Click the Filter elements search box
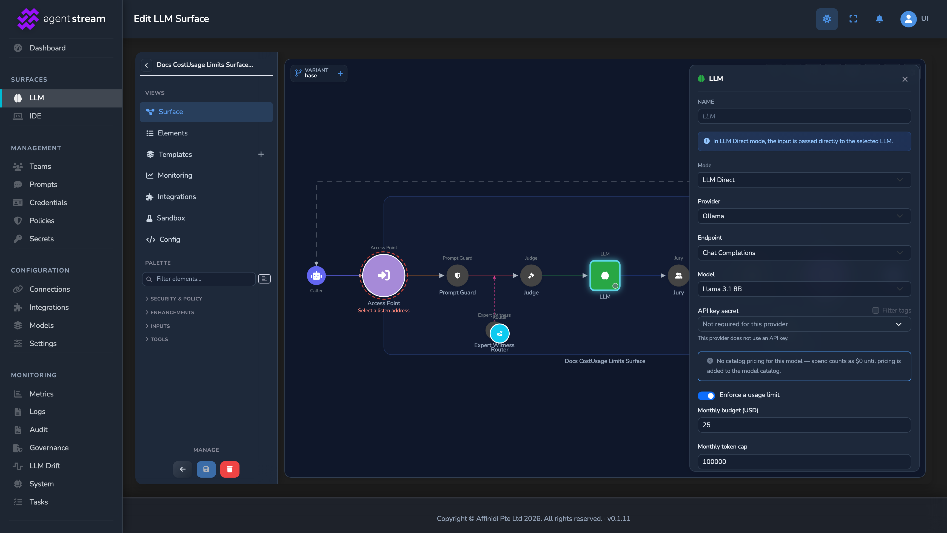947x533 pixels. 198,279
